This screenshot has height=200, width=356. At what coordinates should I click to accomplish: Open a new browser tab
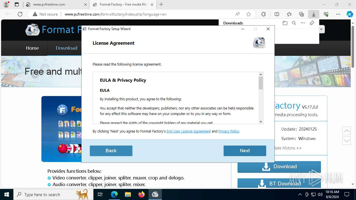pos(161,4)
